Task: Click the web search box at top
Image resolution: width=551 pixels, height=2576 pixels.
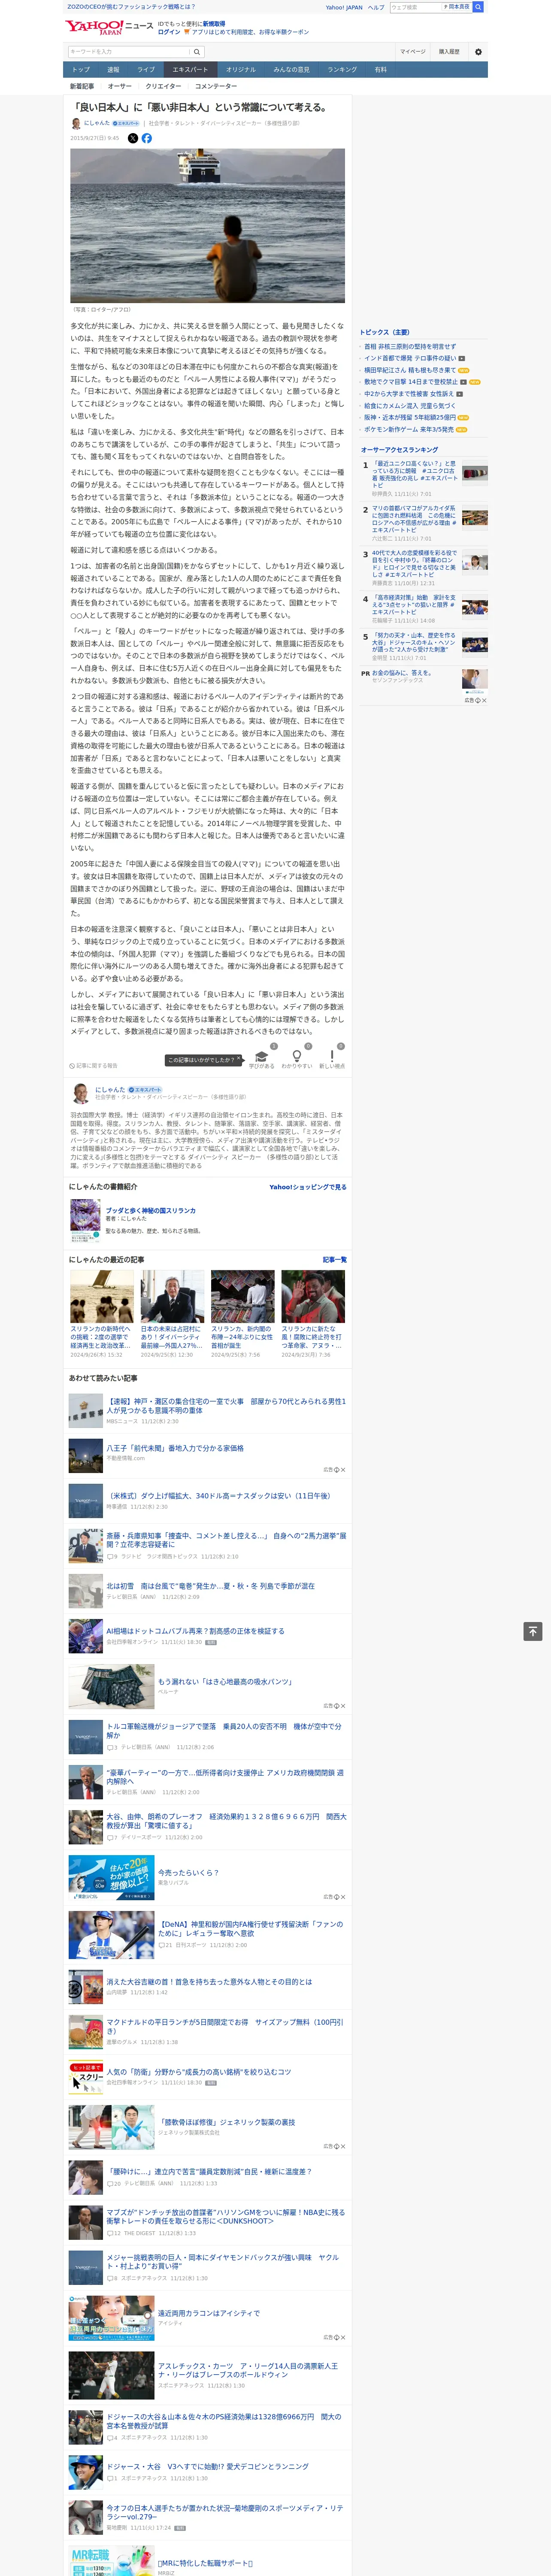Action: tap(416, 7)
